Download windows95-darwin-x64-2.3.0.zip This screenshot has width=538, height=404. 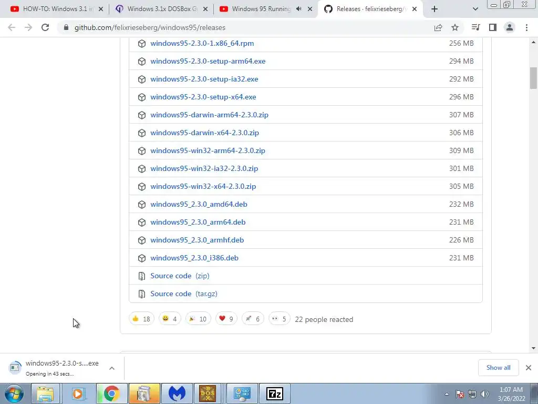coord(204,133)
